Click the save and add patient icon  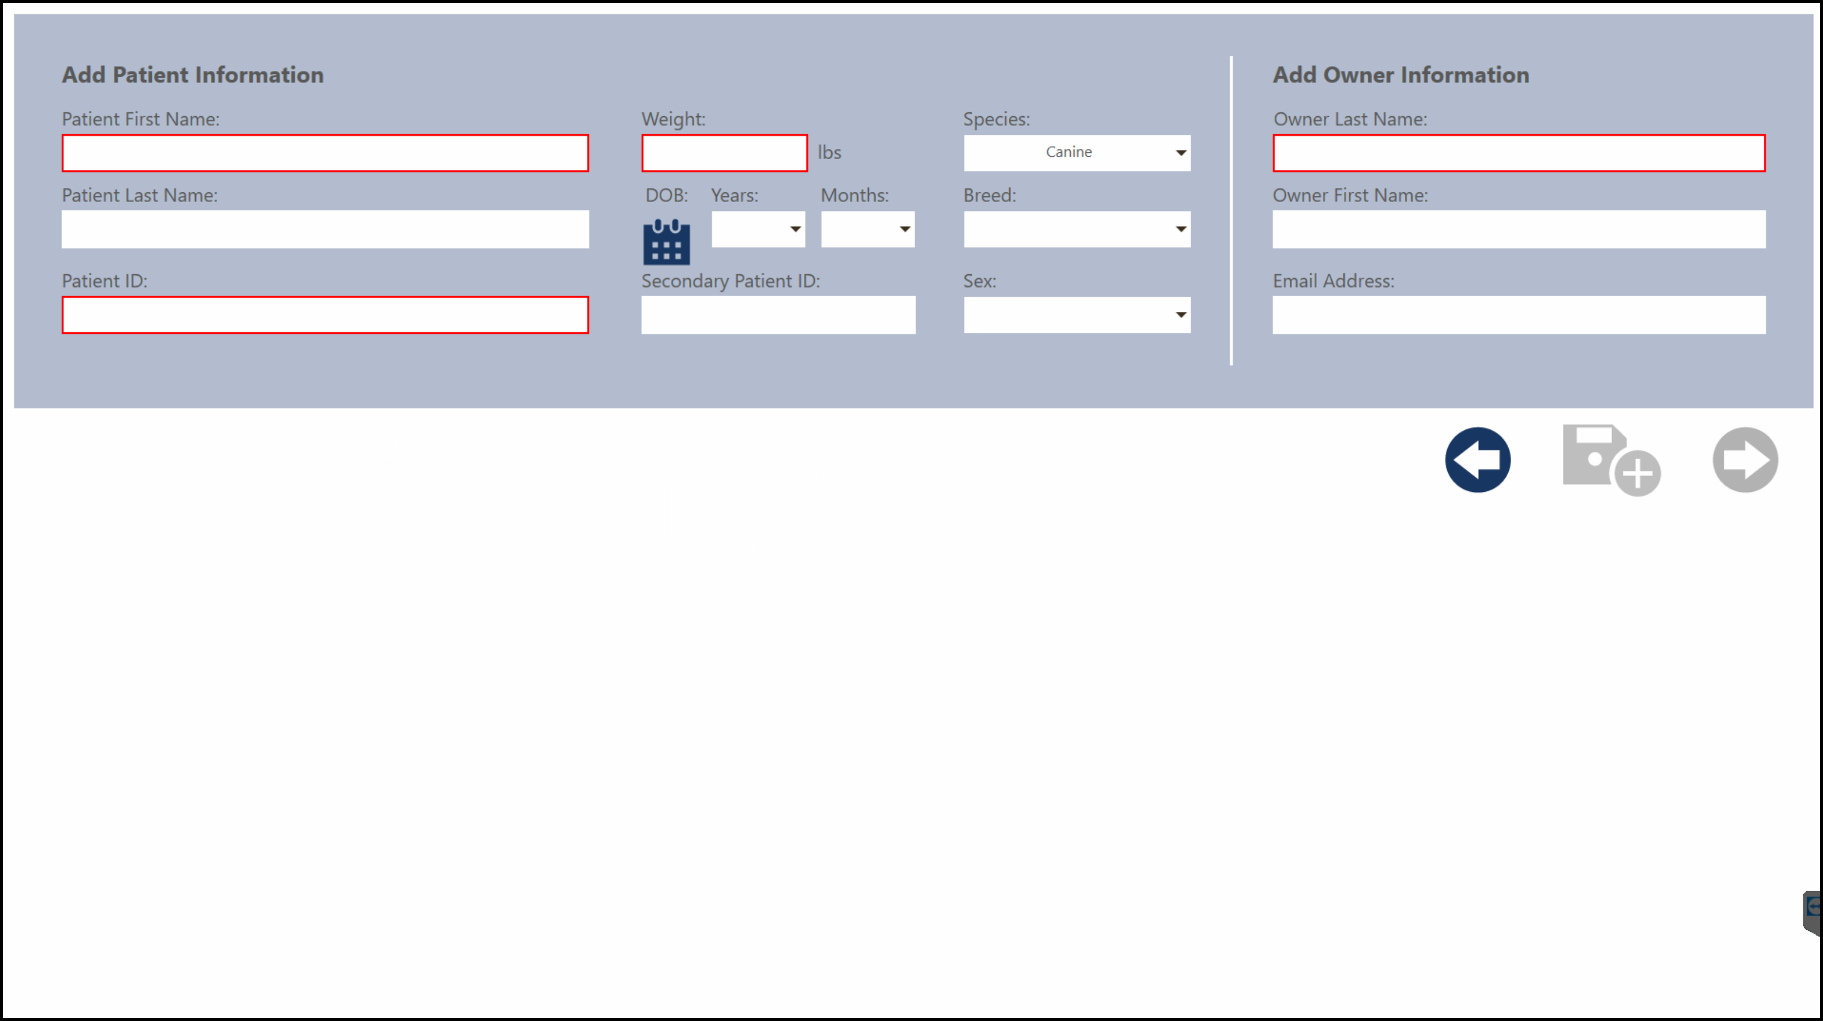[x=1611, y=460]
